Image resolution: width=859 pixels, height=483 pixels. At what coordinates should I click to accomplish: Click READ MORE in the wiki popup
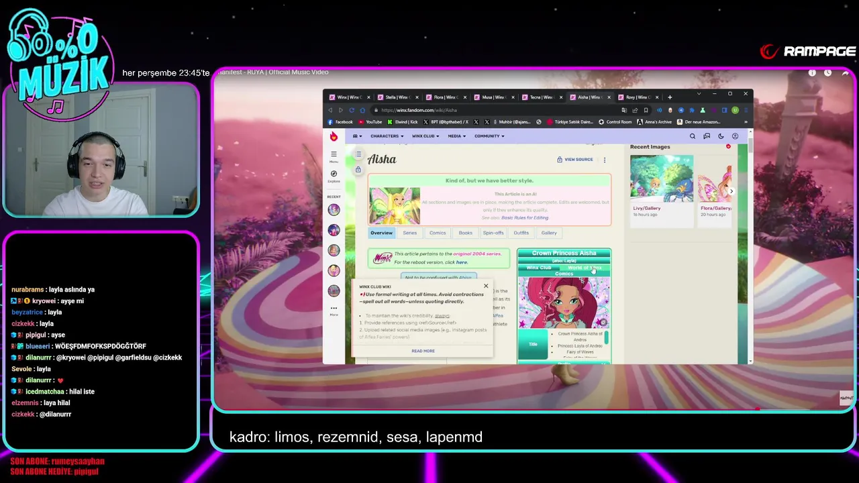(423, 351)
